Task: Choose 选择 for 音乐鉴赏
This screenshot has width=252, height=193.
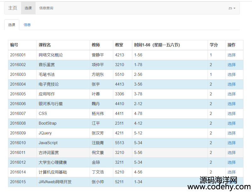Action: coord(232,65)
